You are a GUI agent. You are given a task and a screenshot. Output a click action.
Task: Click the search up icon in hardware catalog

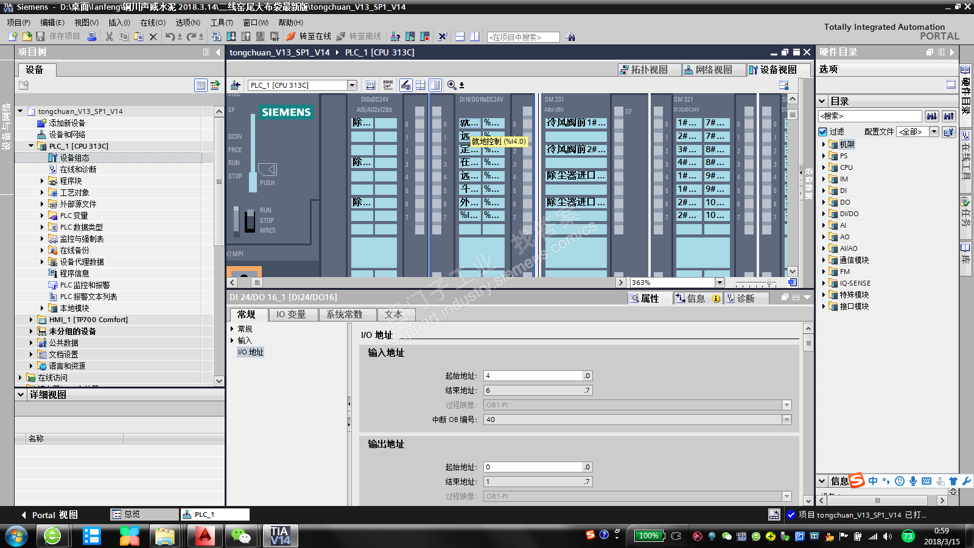pos(949,116)
